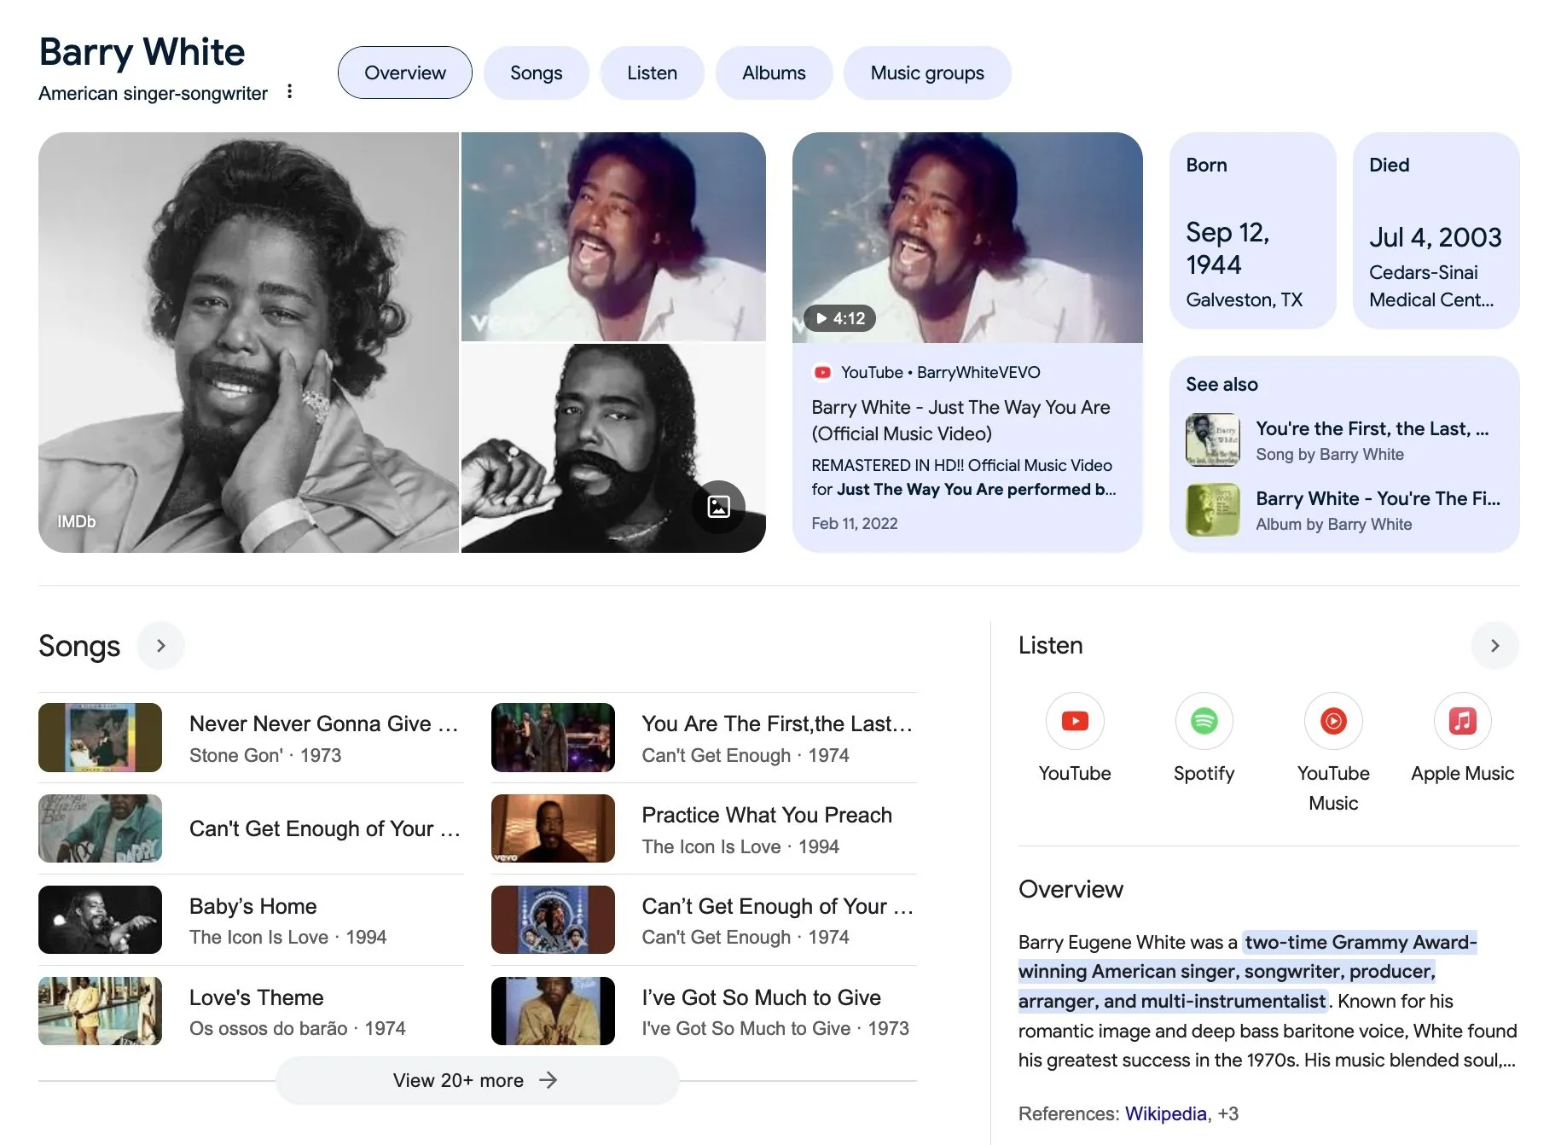Open the Just The Way You Are video title
1561x1145 pixels.
(960, 421)
